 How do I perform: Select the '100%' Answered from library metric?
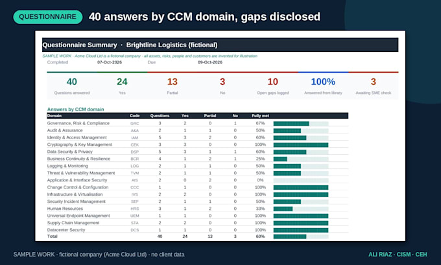[323, 82]
